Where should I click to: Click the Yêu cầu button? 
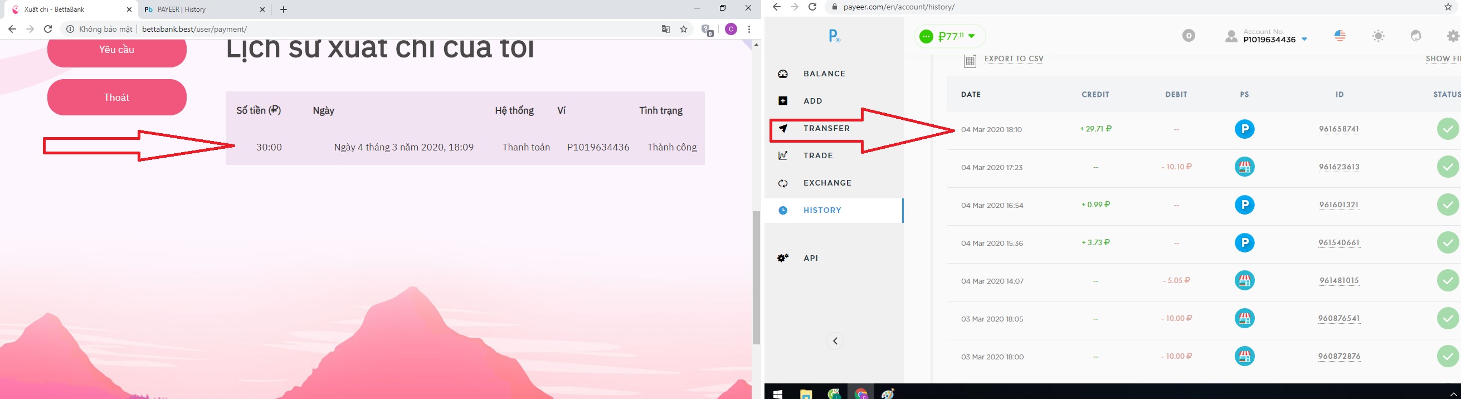[x=117, y=50]
